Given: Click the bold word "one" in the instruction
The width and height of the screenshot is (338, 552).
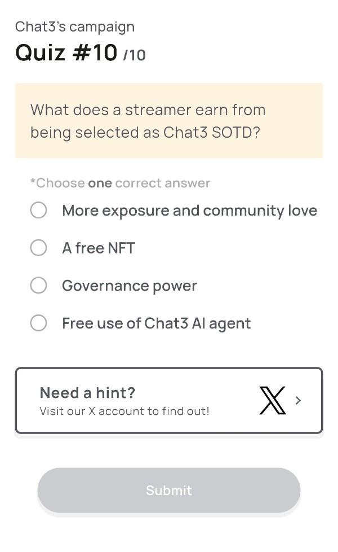Looking at the screenshot, I should 100,183.
